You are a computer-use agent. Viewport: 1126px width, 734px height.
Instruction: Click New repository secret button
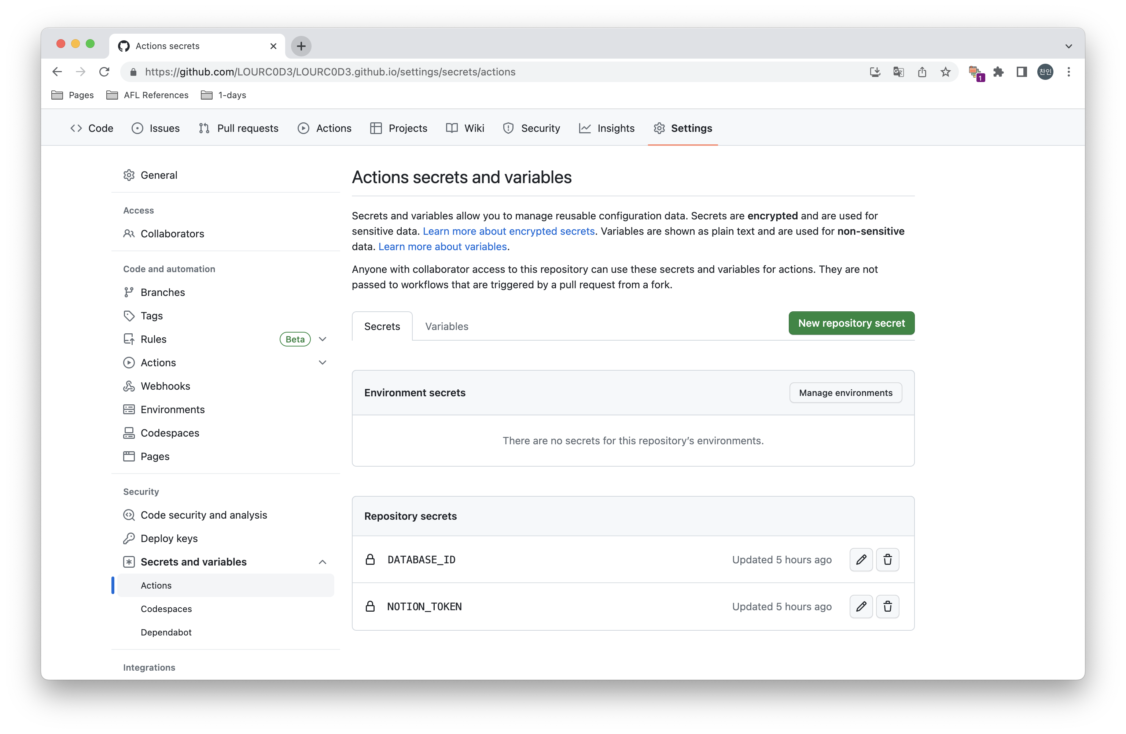(851, 323)
